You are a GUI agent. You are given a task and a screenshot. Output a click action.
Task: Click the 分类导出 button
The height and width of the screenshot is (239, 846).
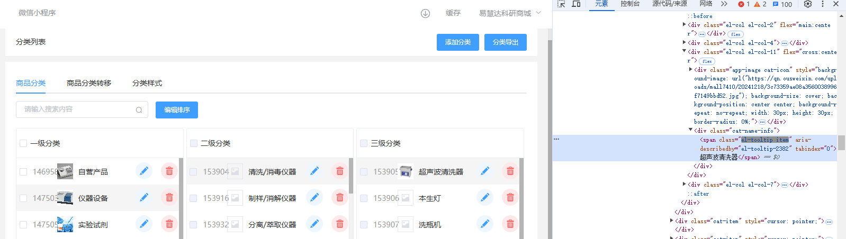pos(506,42)
